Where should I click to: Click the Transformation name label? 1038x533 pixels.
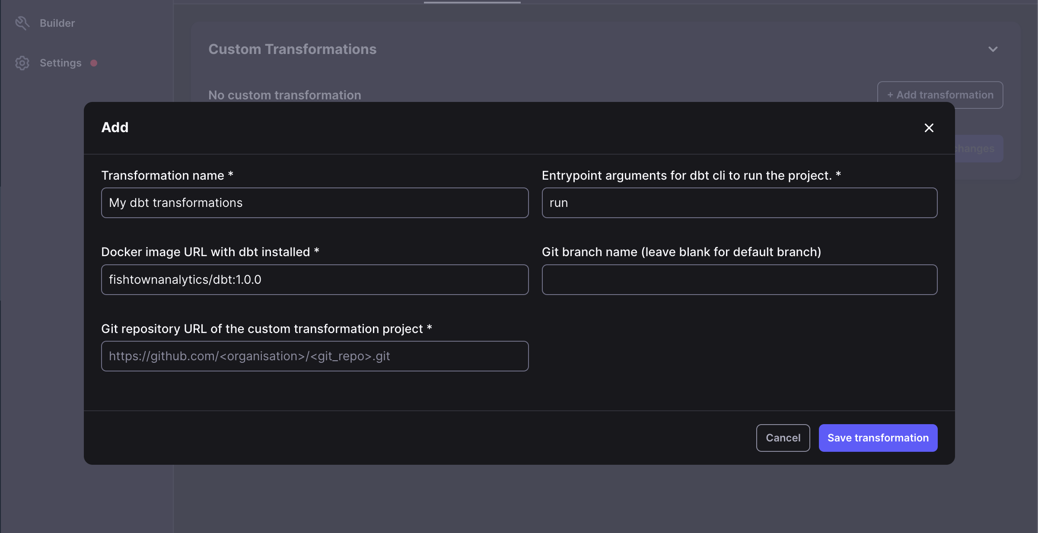click(167, 175)
